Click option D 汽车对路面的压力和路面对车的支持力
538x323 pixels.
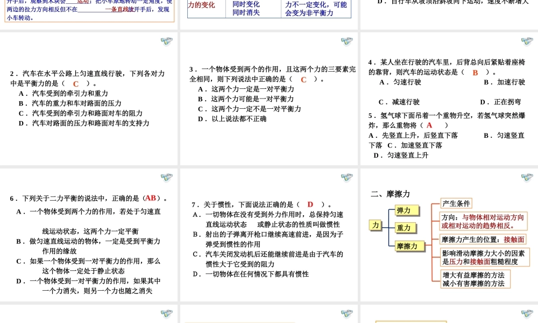tap(84, 123)
